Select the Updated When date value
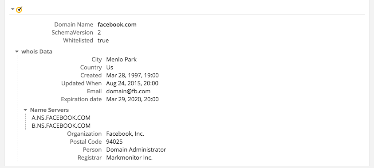Screen dimensions: 374x168 tap(132, 84)
